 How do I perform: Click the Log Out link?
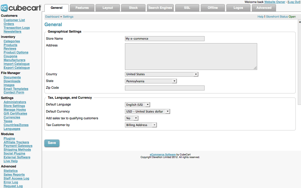point(294,2)
